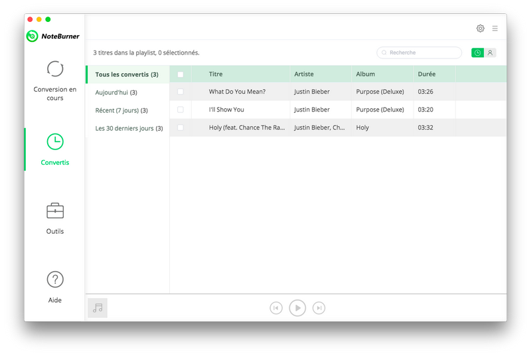
Task: Check the box for What Do You Mean?
Action: pos(181,92)
